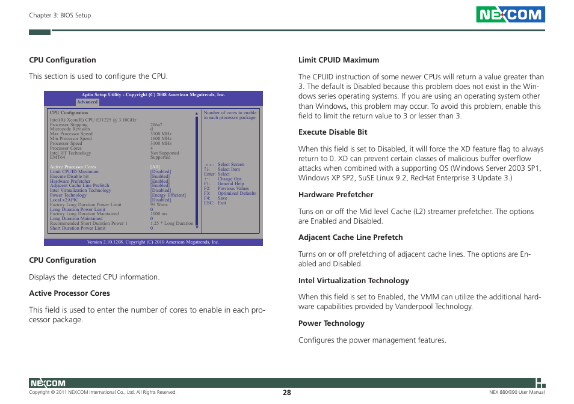Select Power Technology row in BIOS screen

118,195
